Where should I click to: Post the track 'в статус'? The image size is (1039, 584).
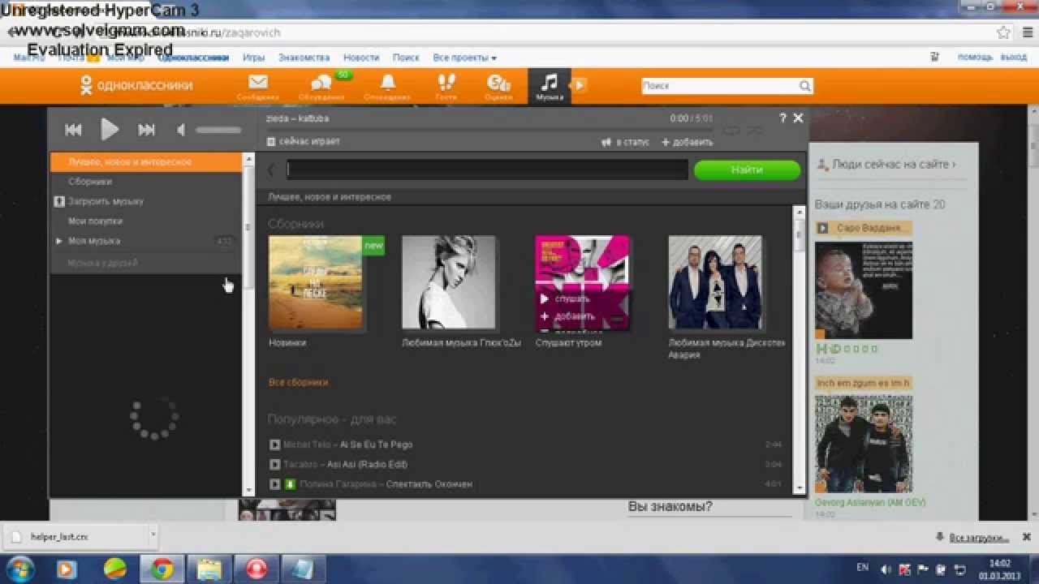[x=626, y=142]
